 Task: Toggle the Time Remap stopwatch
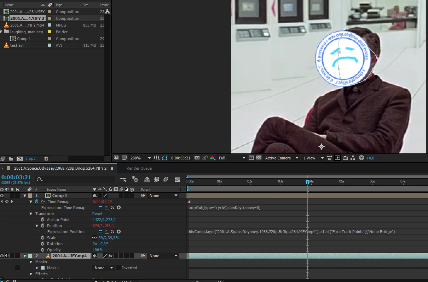[x=36, y=202]
